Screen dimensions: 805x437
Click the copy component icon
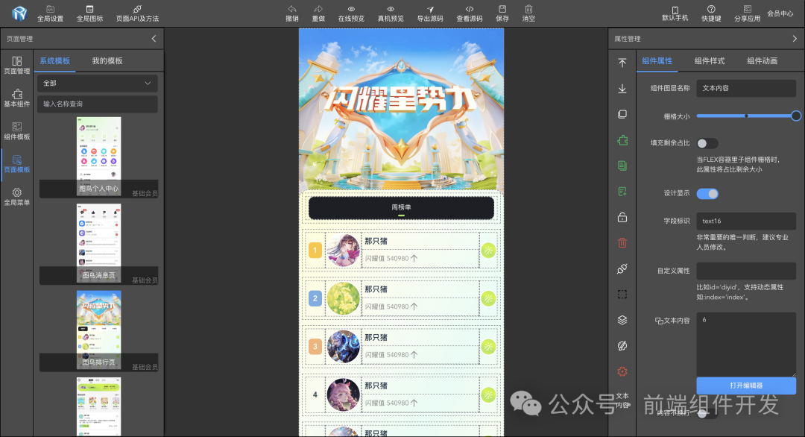(622, 114)
